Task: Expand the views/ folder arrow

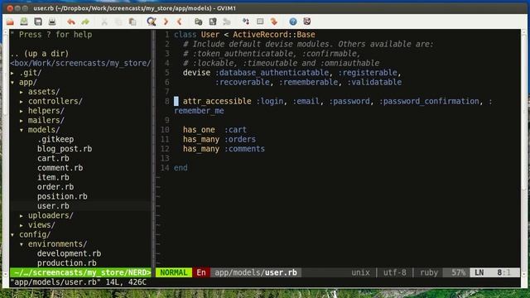Action: tap(22, 225)
